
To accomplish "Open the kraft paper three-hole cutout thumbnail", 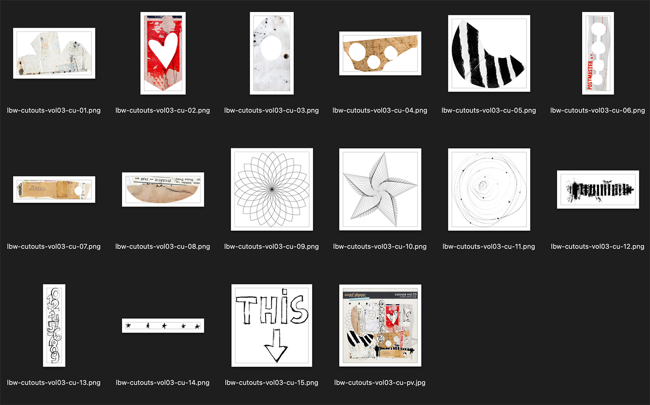I will pos(380,53).
